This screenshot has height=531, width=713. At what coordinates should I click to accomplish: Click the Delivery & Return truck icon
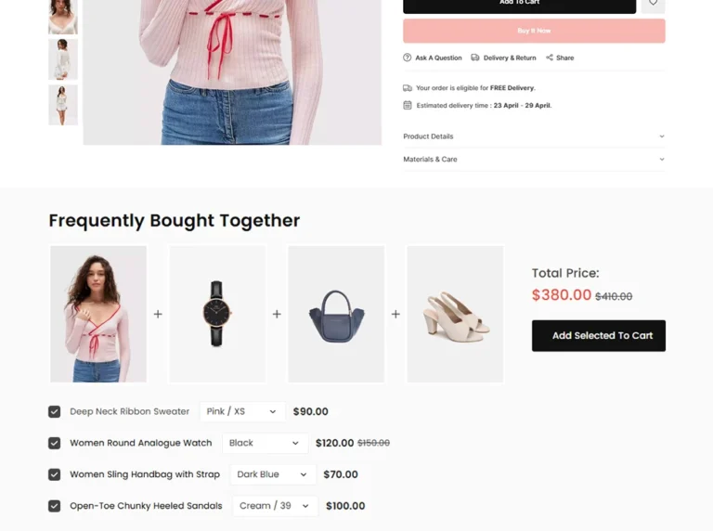475,58
